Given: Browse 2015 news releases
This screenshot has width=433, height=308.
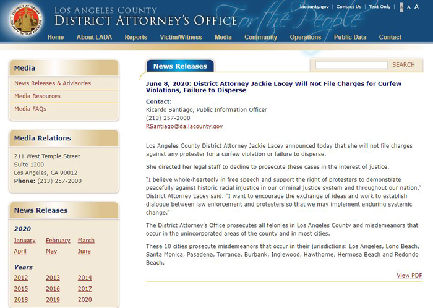Looking at the screenshot, I should tap(21, 289).
